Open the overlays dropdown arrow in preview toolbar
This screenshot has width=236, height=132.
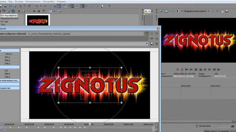(x=217, y=11)
